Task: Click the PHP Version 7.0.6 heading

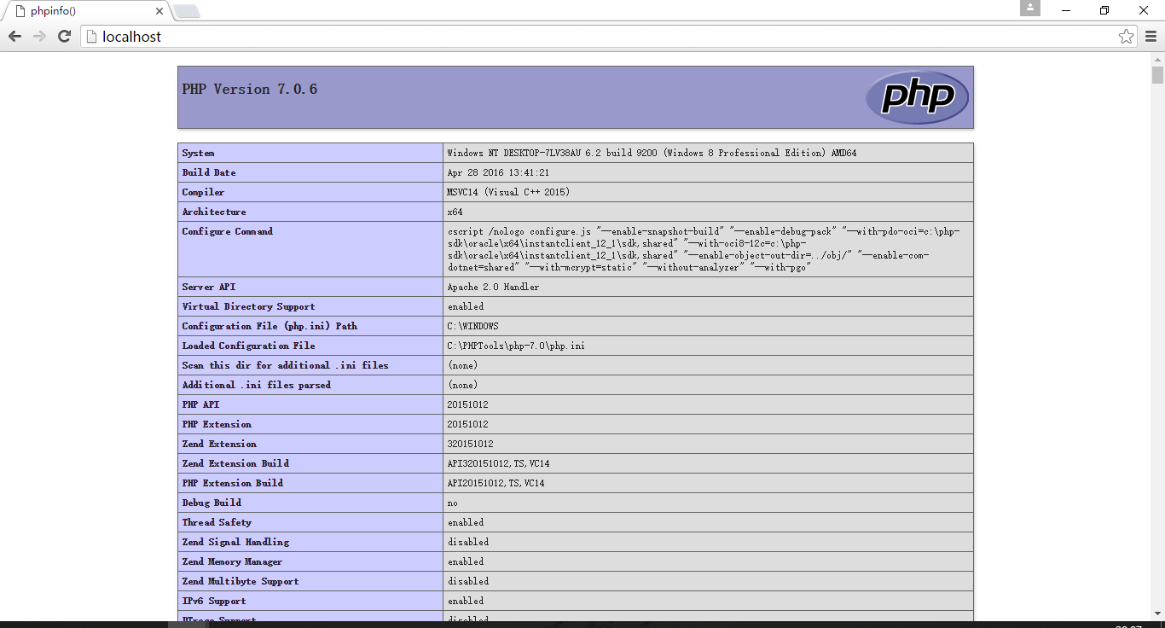Action: coord(250,89)
